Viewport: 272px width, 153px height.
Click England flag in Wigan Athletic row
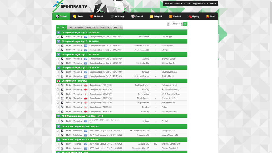click(86, 103)
